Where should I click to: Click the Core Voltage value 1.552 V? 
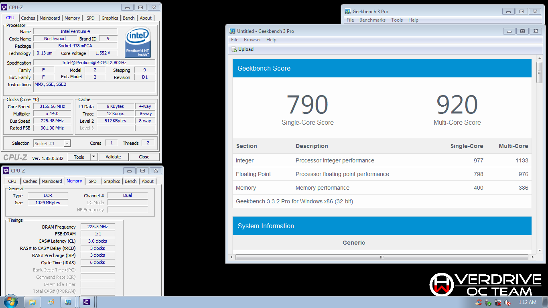[x=103, y=53]
